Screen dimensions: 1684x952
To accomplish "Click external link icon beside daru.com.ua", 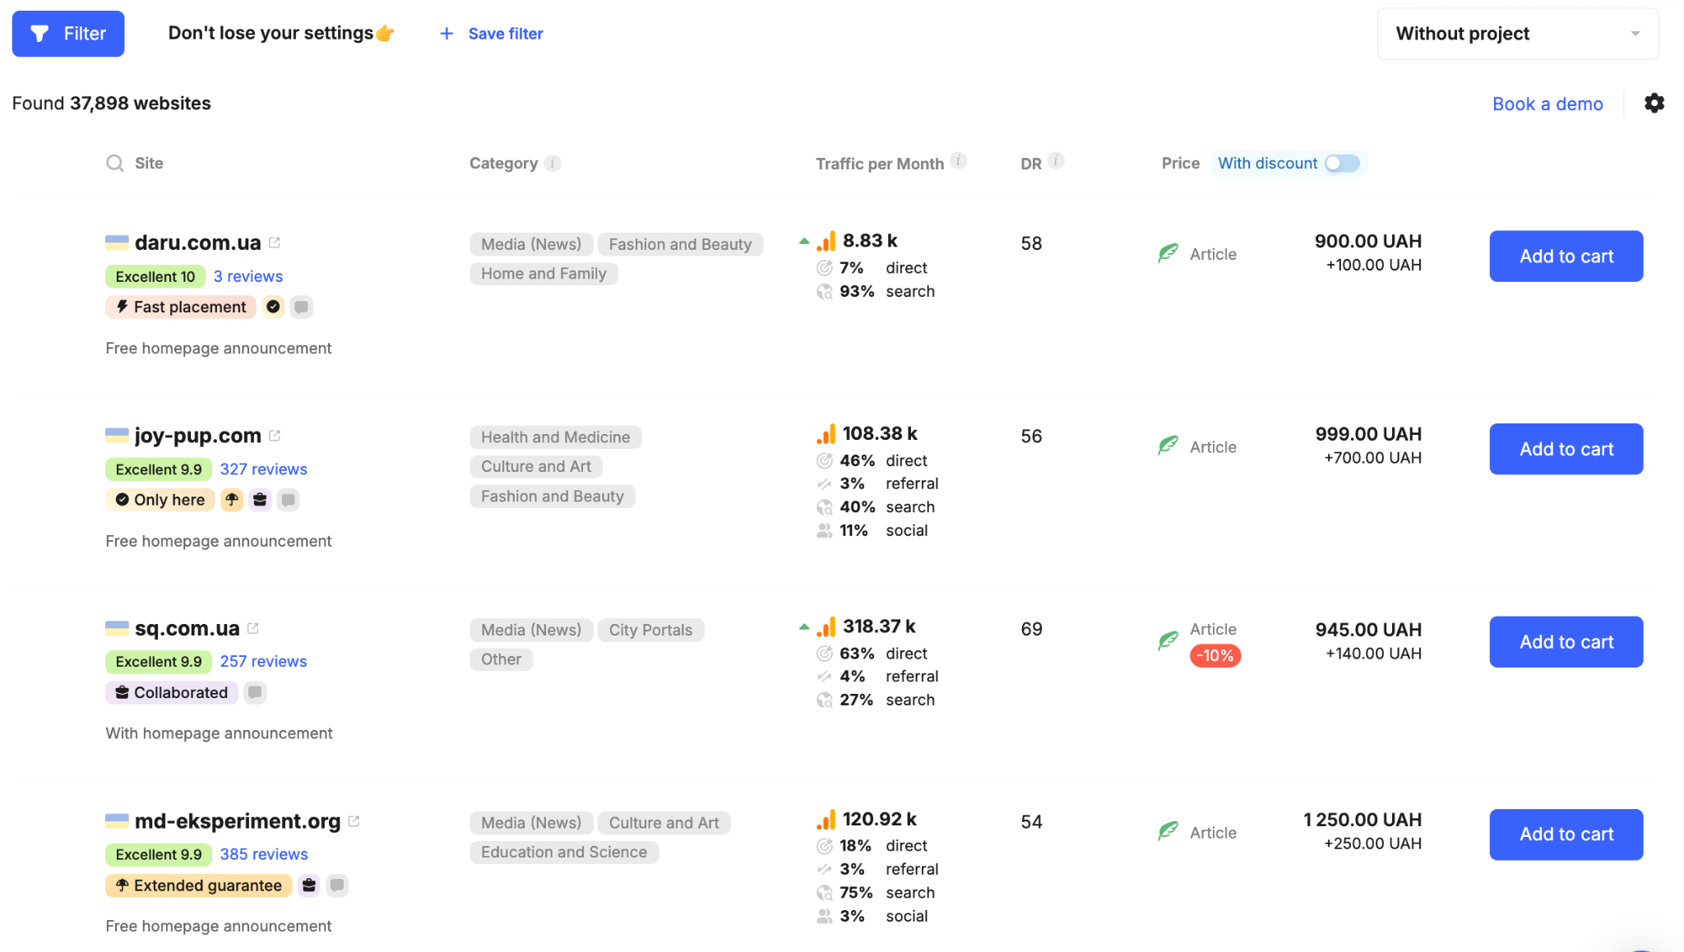I will 275,243.
